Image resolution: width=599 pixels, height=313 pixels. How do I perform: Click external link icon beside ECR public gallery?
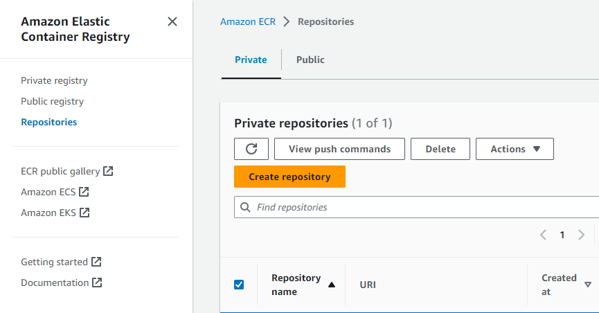(108, 171)
